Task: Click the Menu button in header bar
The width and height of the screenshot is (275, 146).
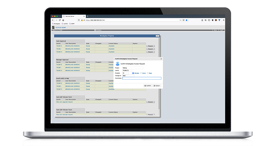Action: tap(216, 30)
